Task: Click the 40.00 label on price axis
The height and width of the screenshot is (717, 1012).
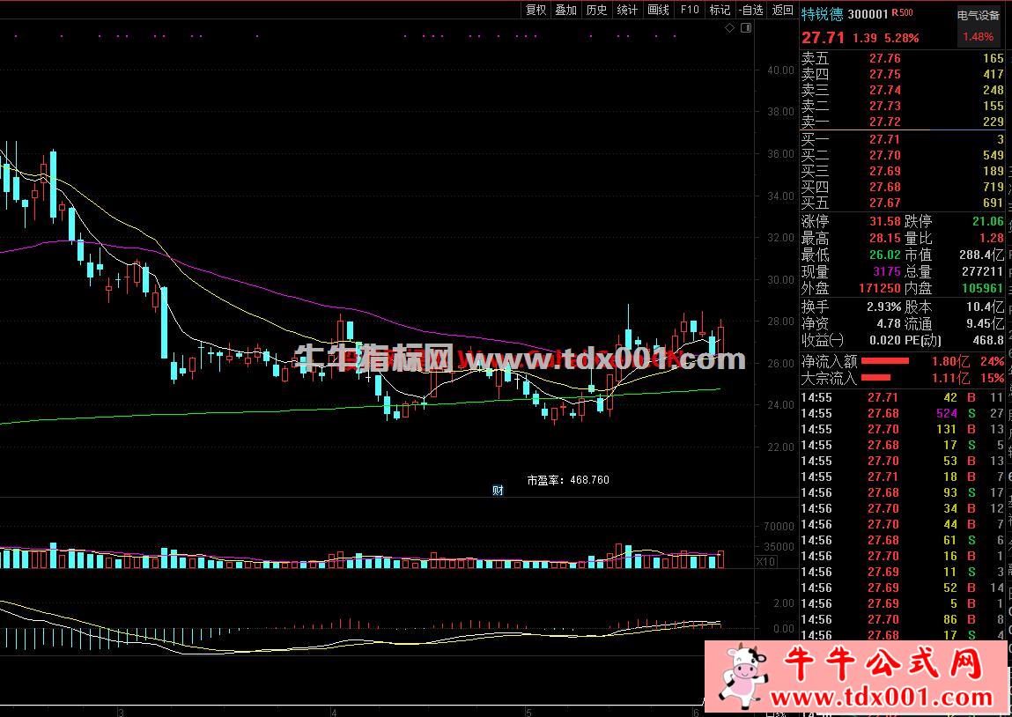Action: pyautogui.click(x=780, y=70)
